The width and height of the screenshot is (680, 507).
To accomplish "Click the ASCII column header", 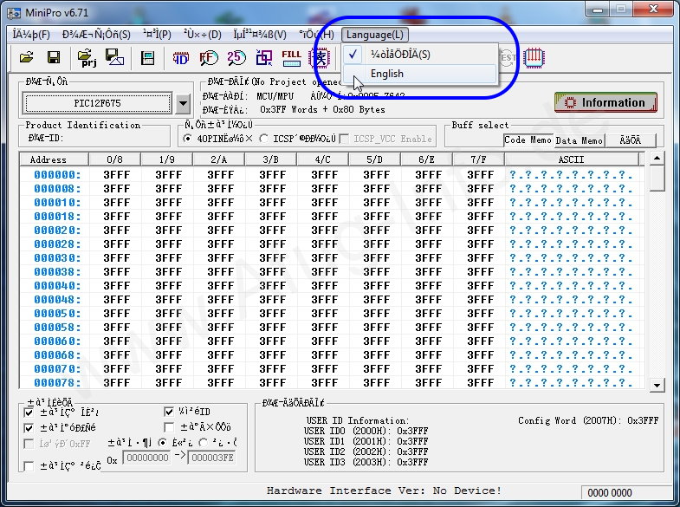I will click(571, 159).
